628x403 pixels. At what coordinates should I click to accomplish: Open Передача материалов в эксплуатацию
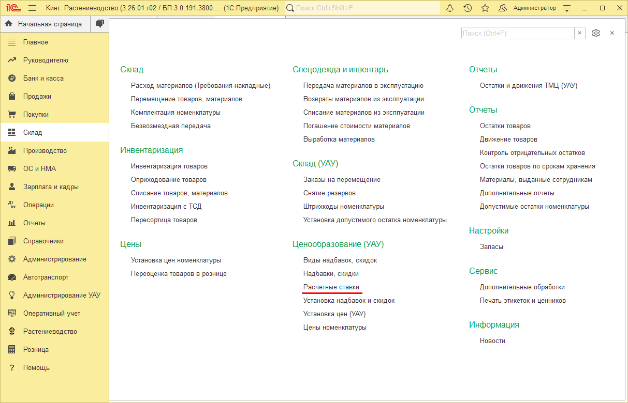pyautogui.click(x=363, y=86)
